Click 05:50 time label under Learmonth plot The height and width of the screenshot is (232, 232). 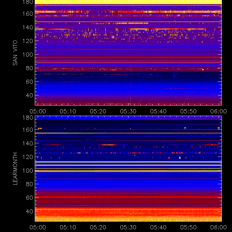coord(188,227)
